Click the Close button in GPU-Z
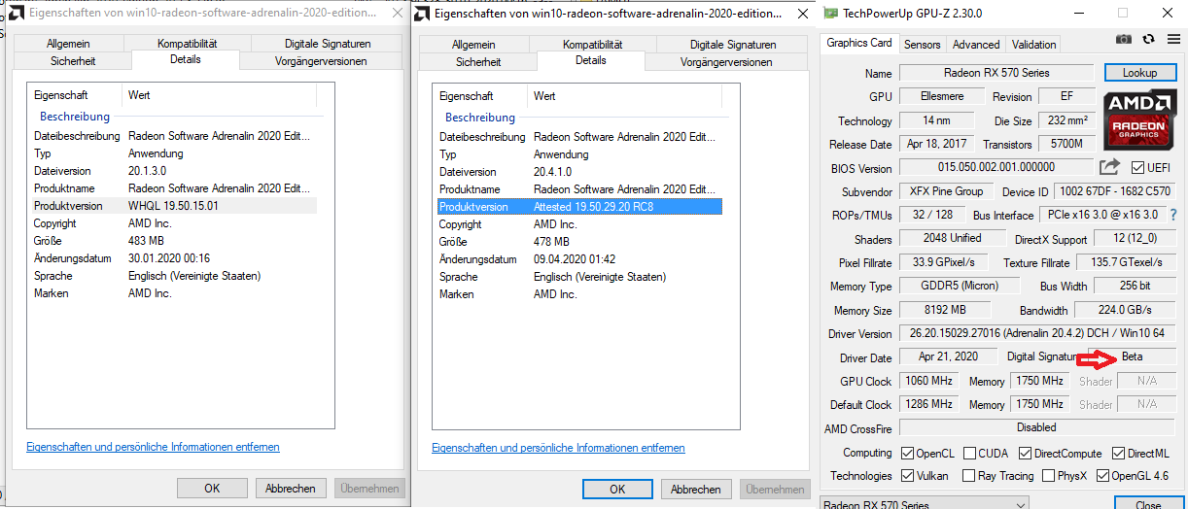This screenshot has height=509, width=1188. [1148, 505]
